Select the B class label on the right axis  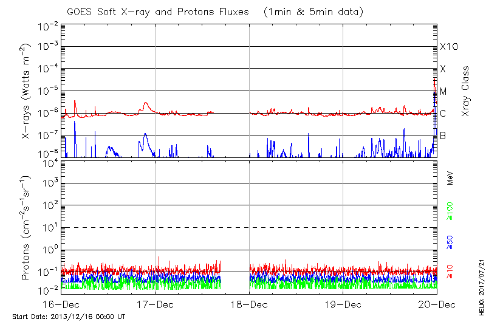[443, 135]
